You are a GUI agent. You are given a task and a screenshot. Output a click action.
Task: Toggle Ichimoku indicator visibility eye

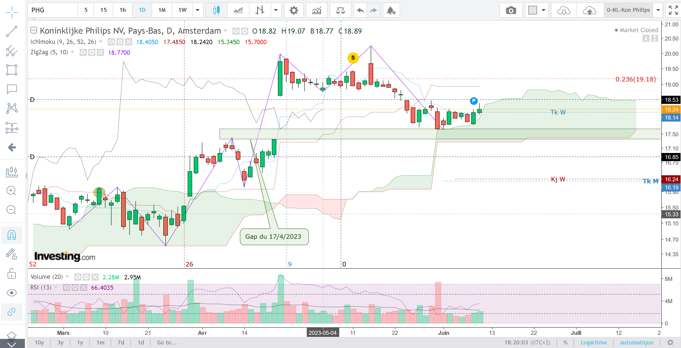[111, 42]
